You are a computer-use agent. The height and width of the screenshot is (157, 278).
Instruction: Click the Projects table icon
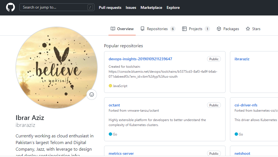point(184,29)
